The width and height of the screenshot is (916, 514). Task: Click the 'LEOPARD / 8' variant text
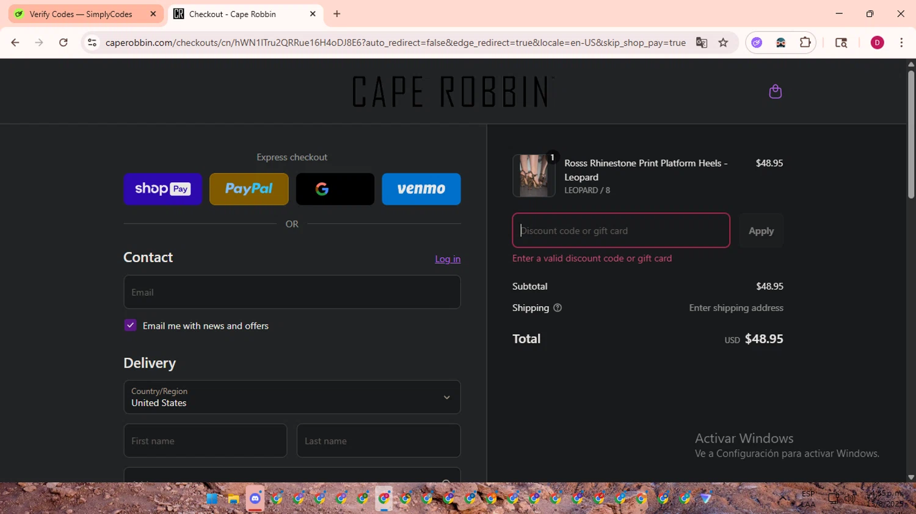click(x=587, y=190)
